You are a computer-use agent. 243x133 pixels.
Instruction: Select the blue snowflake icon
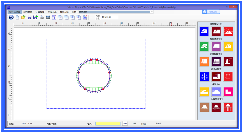pos(204,77)
